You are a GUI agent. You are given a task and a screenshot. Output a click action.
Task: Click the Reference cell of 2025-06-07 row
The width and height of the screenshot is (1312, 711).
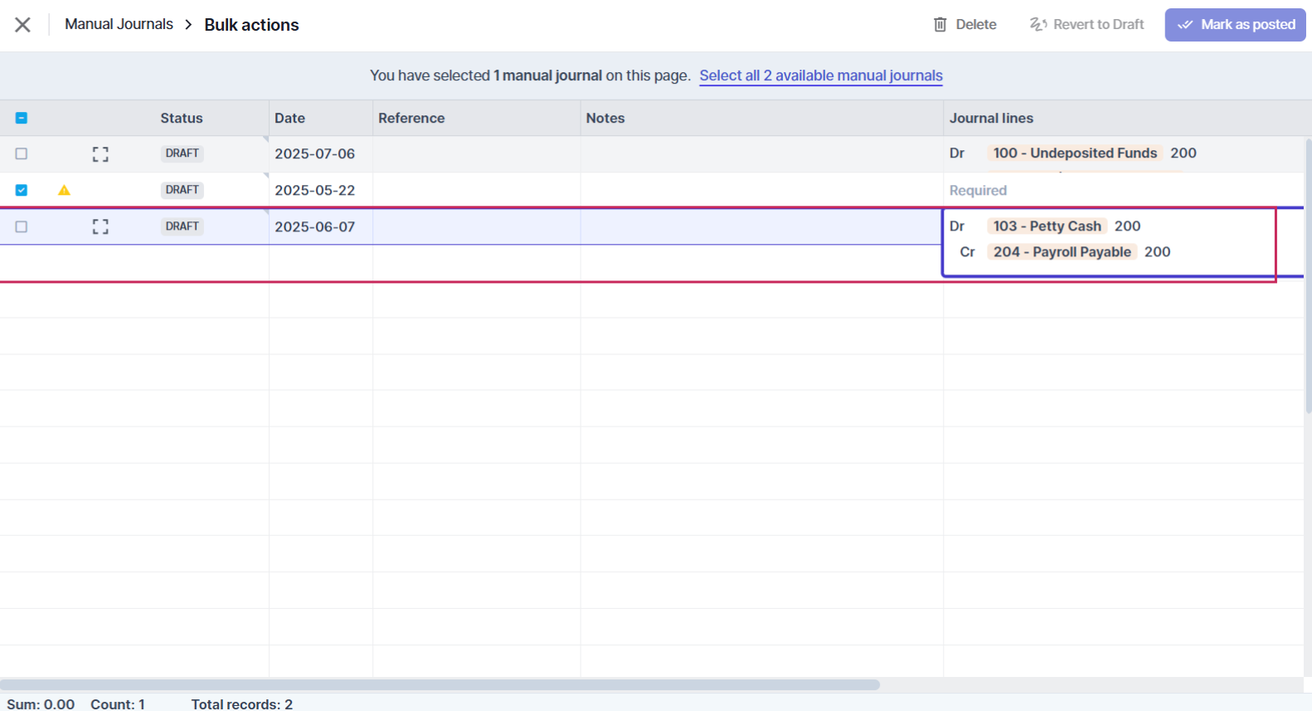click(477, 226)
